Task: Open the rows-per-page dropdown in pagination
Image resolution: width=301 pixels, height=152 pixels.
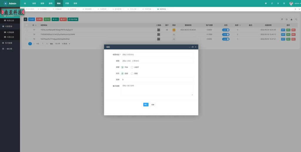Action: point(66,44)
